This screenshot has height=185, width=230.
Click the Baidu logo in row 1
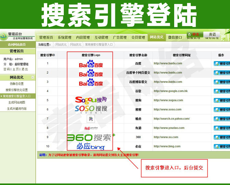91,64
